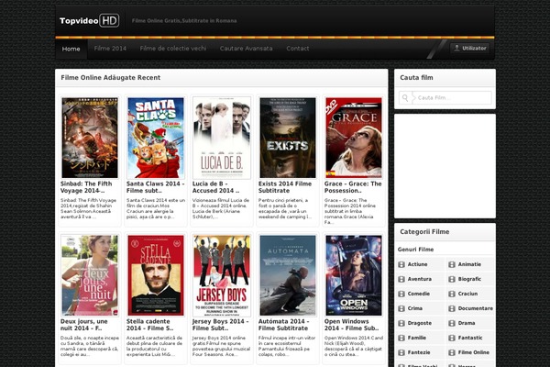Open the Cautare Avansata page

247,49
